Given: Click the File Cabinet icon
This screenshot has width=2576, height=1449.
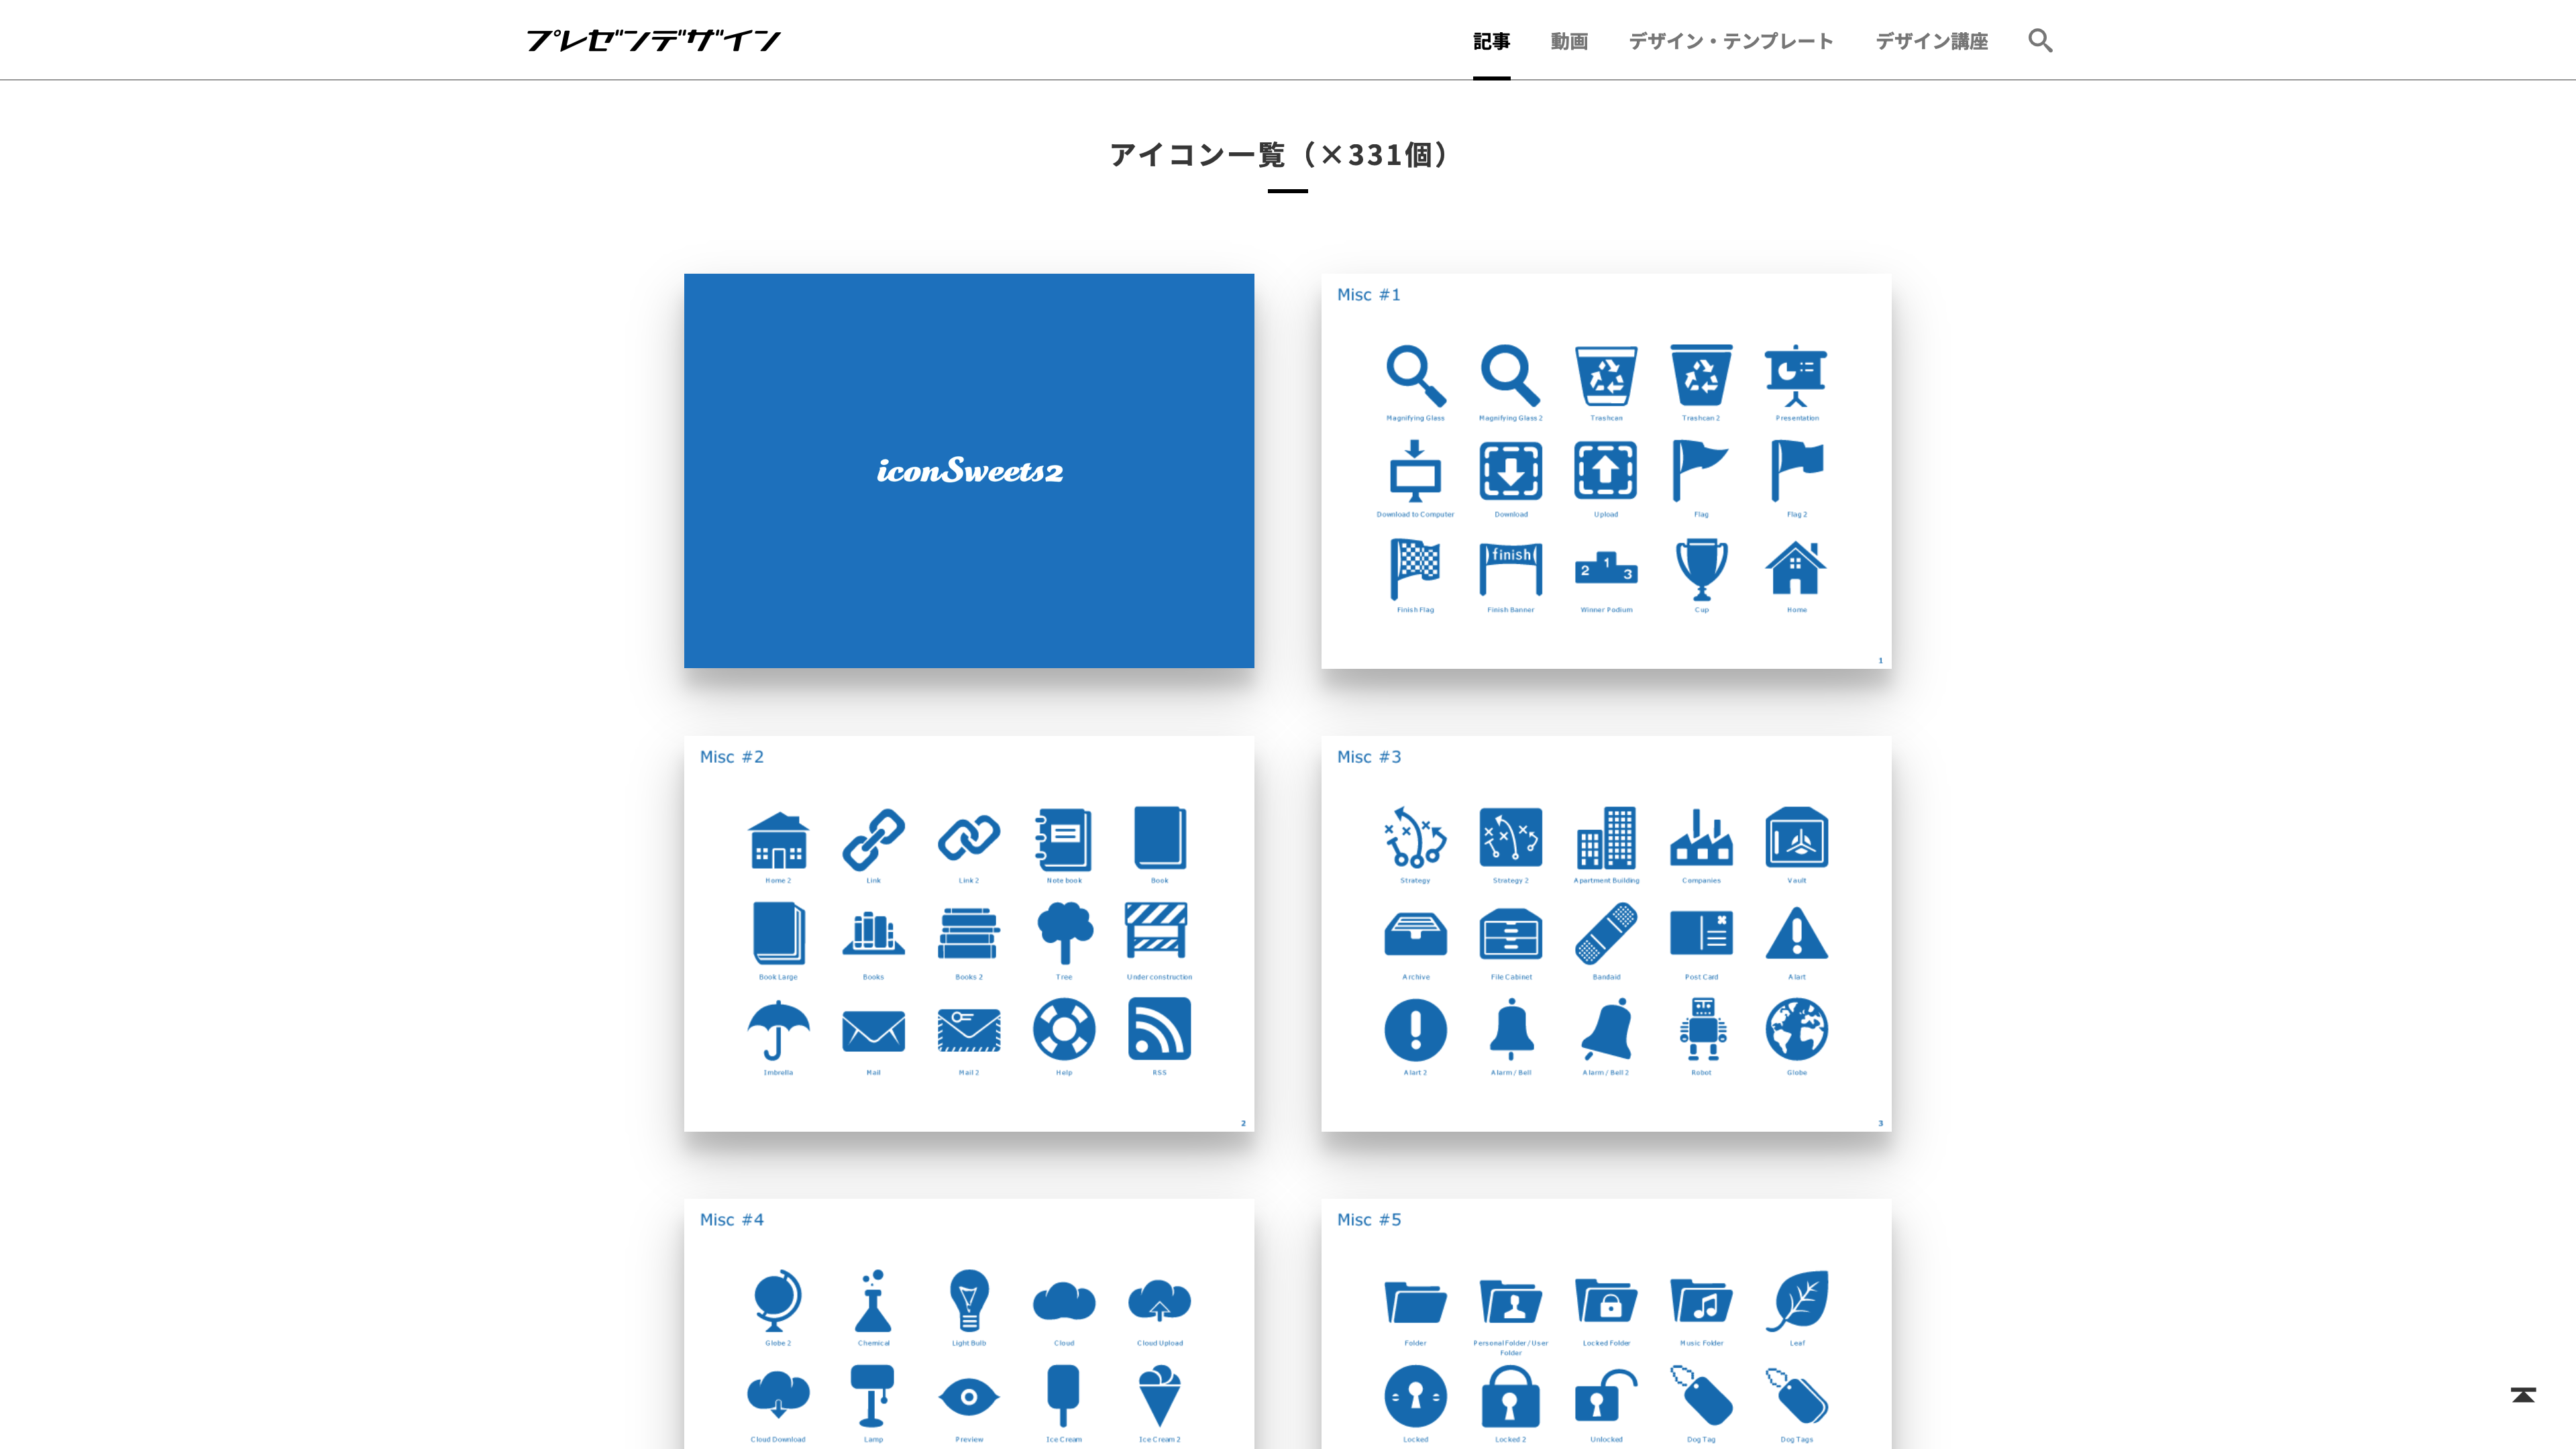Looking at the screenshot, I should (x=1510, y=934).
